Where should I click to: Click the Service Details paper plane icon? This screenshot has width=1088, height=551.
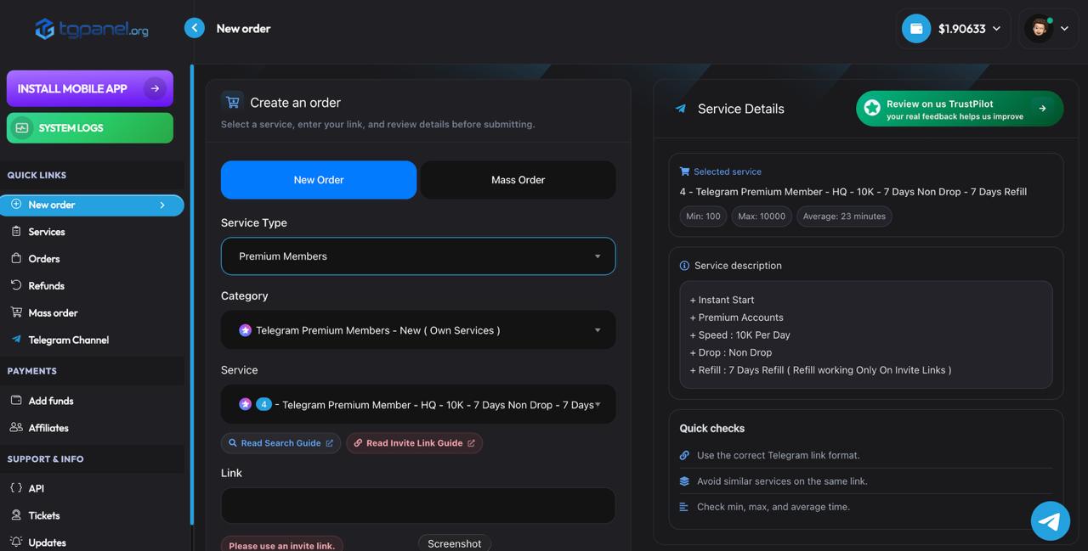click(x=680, y=109)
